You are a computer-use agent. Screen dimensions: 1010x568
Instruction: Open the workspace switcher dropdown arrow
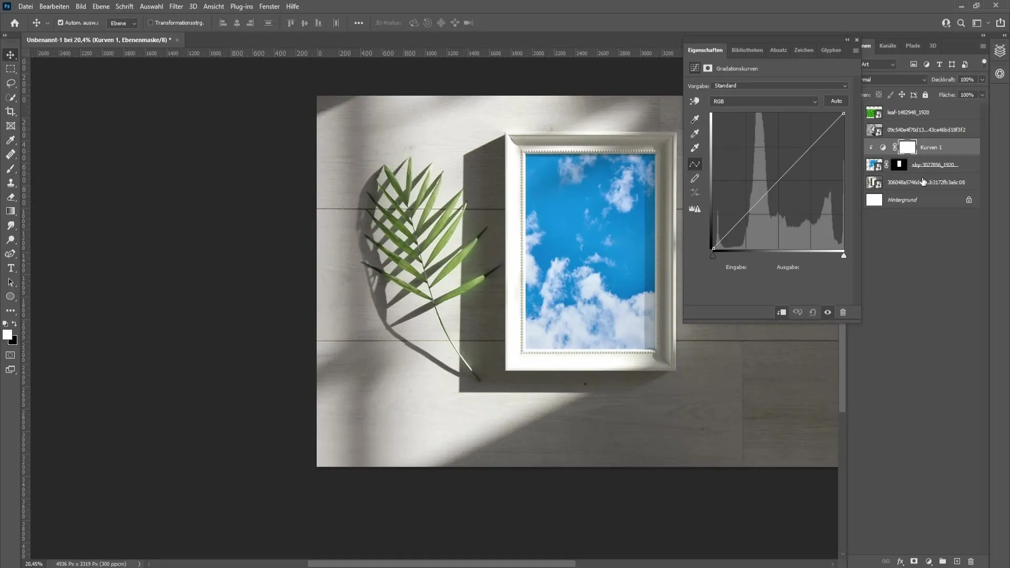point(988,23)
